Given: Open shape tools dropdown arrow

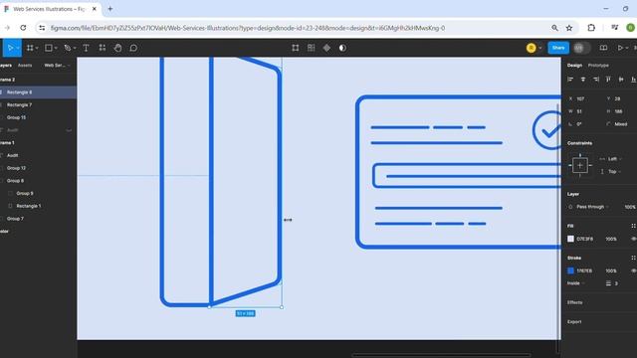Looking at the screenshot, I should [x=56, y=49].
